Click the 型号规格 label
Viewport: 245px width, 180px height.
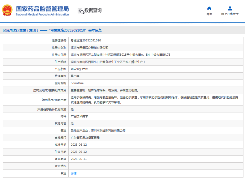(60, 83)
